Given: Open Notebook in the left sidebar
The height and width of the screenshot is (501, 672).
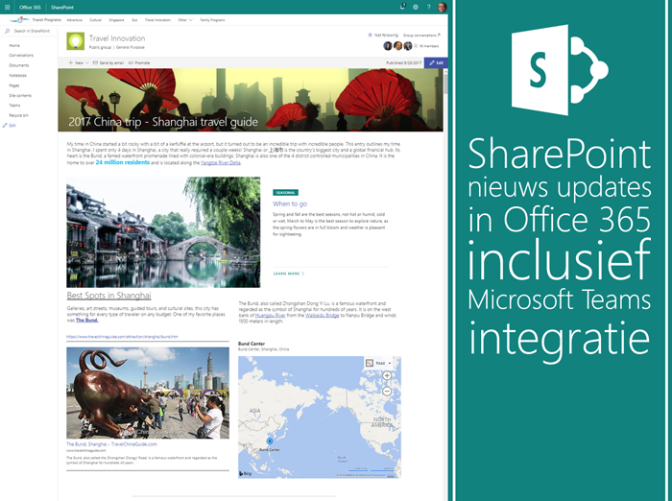Looking at the screenshot, I should 17,75.
